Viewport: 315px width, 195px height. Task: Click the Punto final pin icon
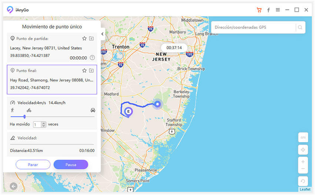pos(13,70)
